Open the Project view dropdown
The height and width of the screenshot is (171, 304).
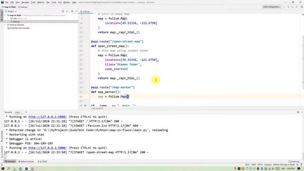coord(11,11)
